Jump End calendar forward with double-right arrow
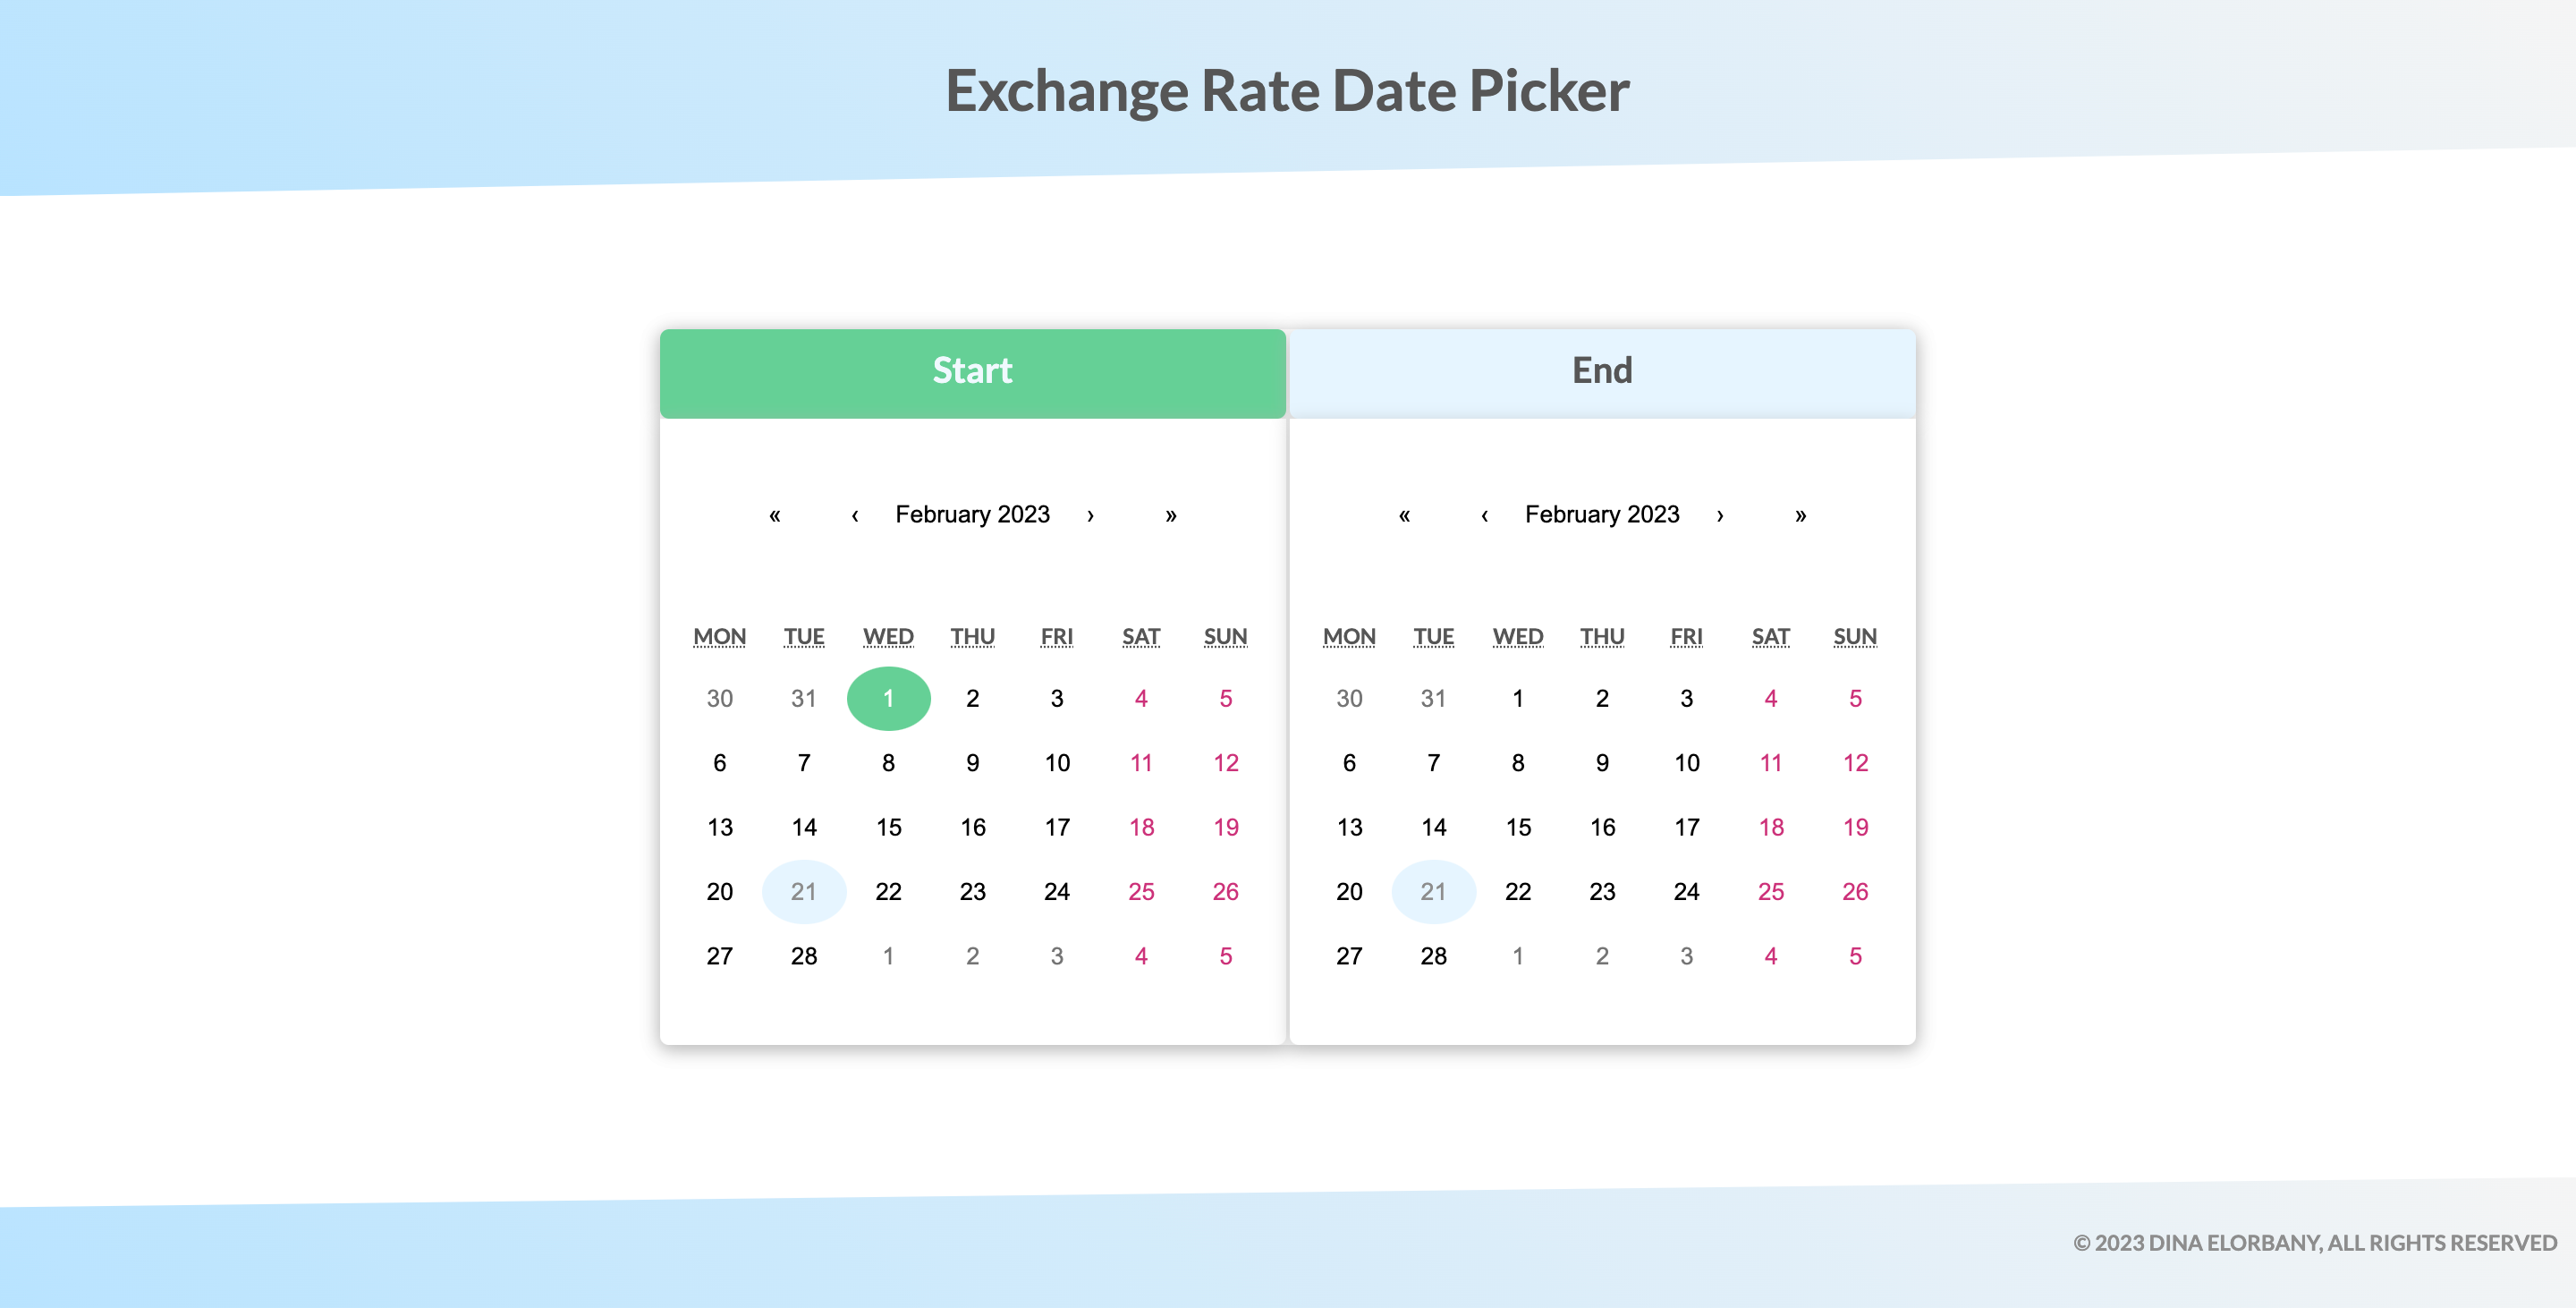This screenshot has width=2576, height=1308. pyautogui.click(x=1801, y=514)
